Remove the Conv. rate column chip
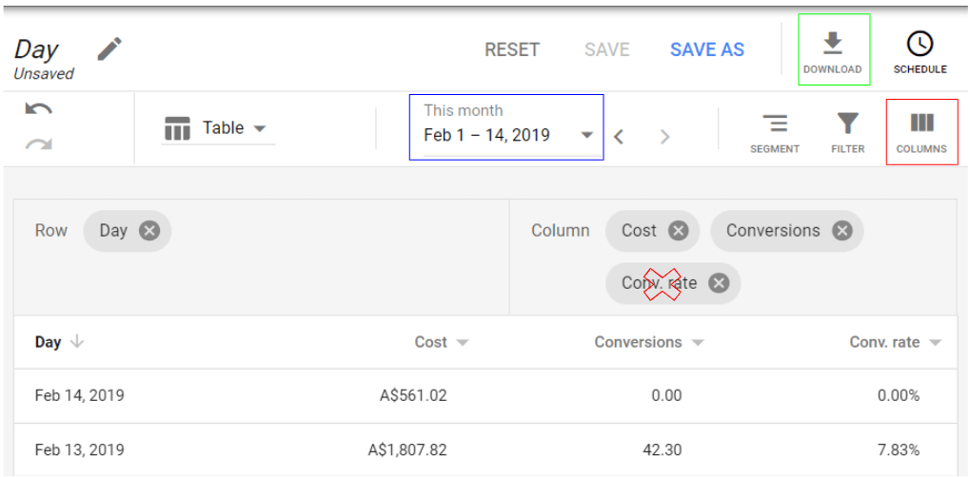970x477 pixels. click(719, 283)
